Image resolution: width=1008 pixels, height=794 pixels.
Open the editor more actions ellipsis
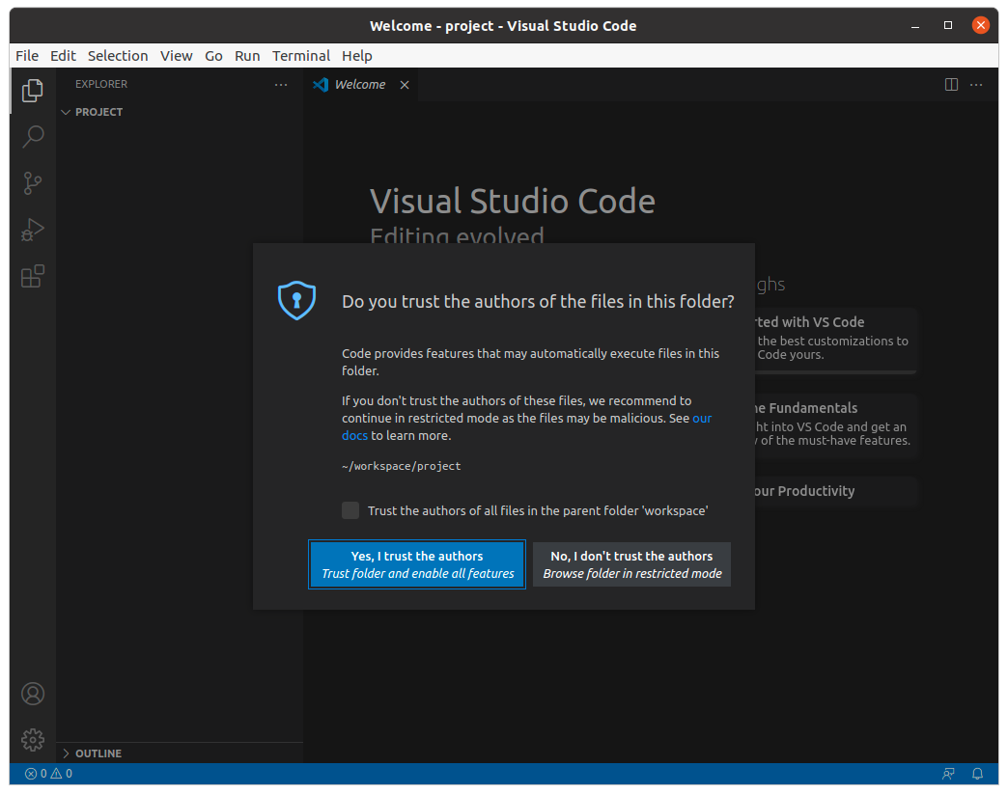click(x=976, y=85)
